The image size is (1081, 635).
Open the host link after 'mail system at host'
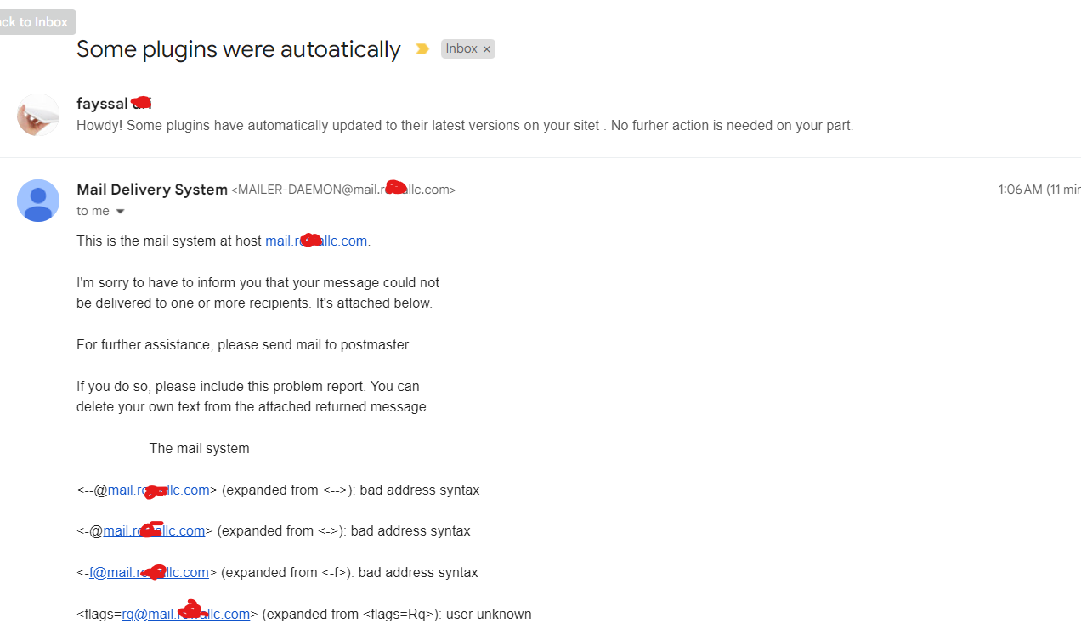(316, 241)
